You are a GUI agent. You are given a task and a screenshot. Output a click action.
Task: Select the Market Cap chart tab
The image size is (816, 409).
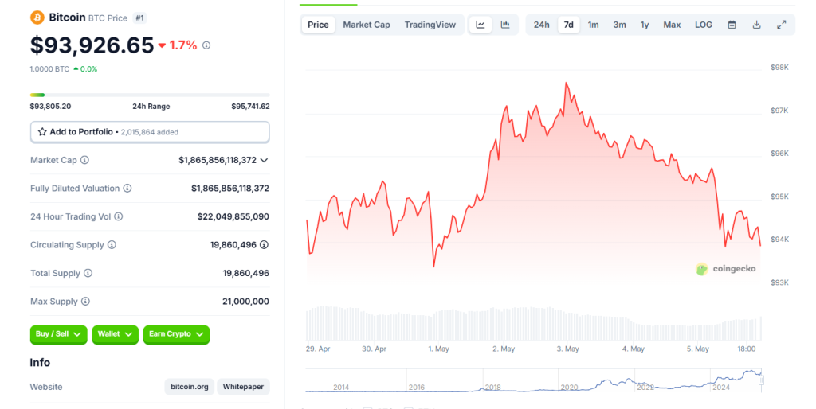point(367,25)
